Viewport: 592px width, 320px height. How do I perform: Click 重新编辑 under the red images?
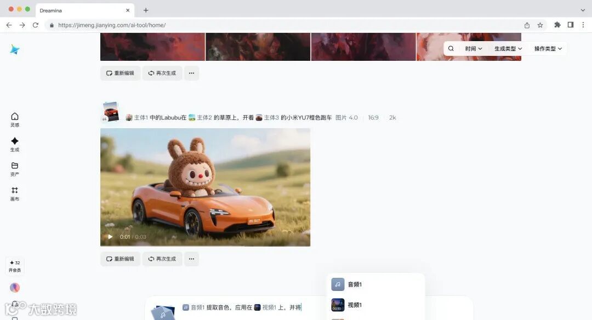coord(120,73)
